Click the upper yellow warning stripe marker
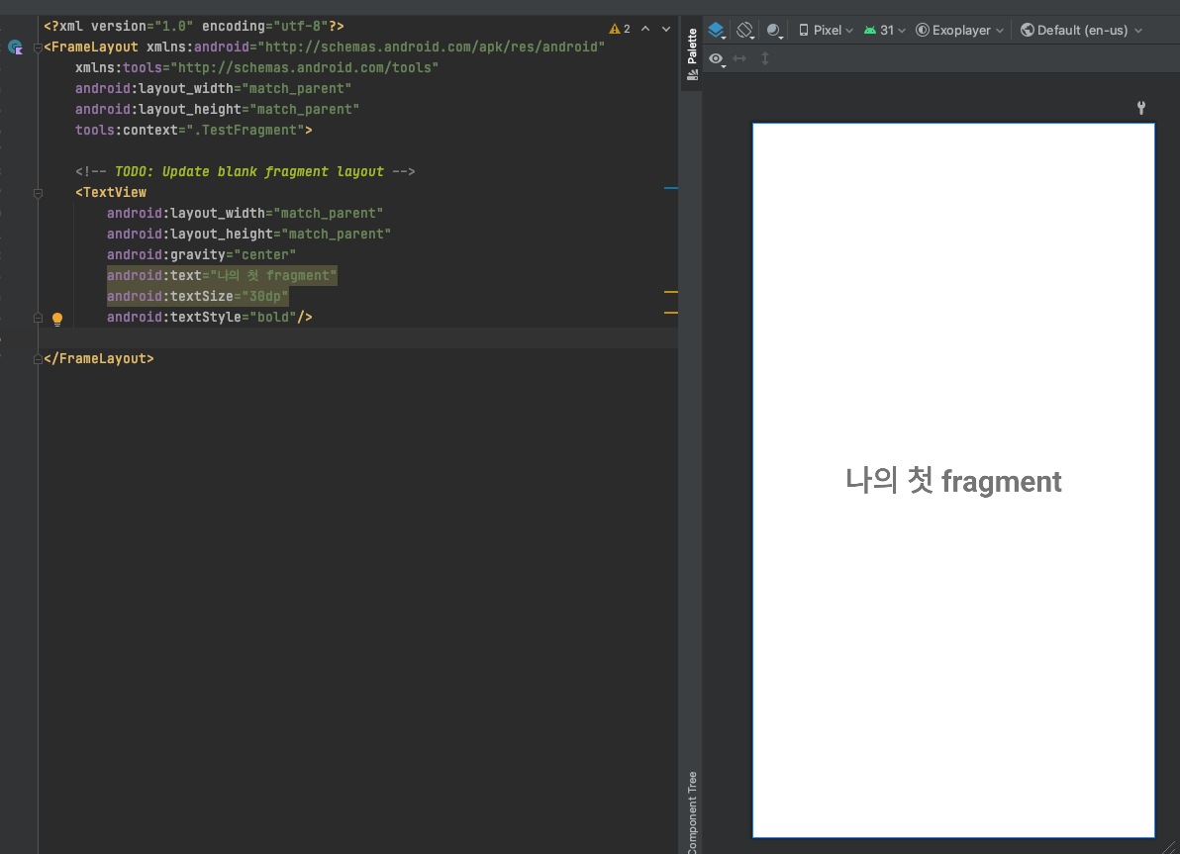This screenshot has height=854, width=1180. tap(670, 291)
